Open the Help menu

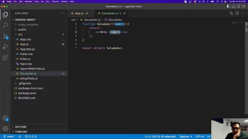(72, 2)
